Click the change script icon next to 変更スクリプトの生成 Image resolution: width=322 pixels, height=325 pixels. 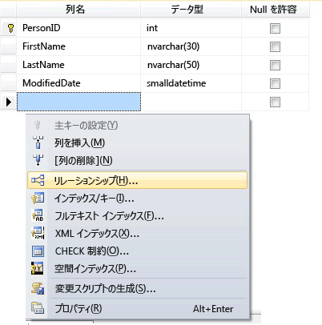click(x=38, y=288)
